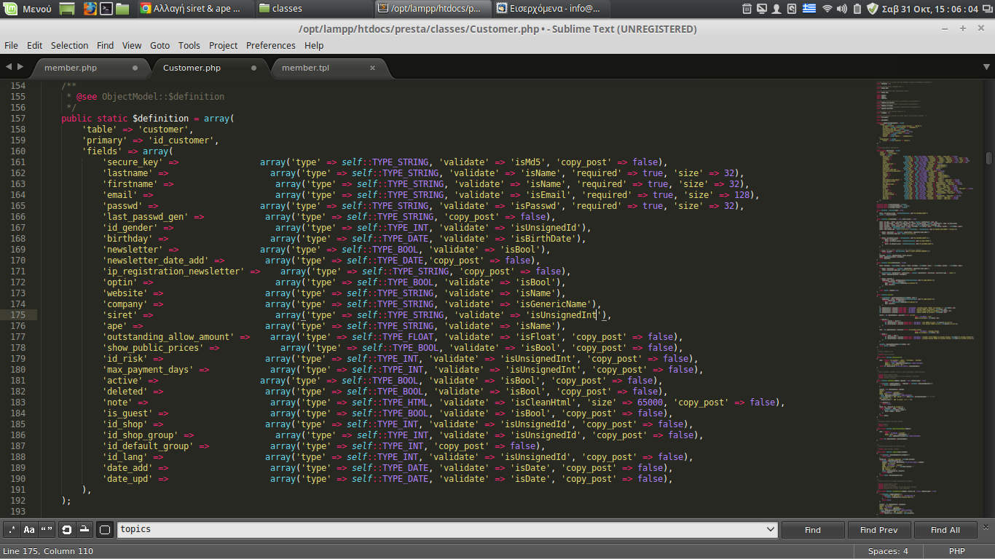Click the in-selection search icon
Viewport: 995px width, 559px height.
[84, 530]
